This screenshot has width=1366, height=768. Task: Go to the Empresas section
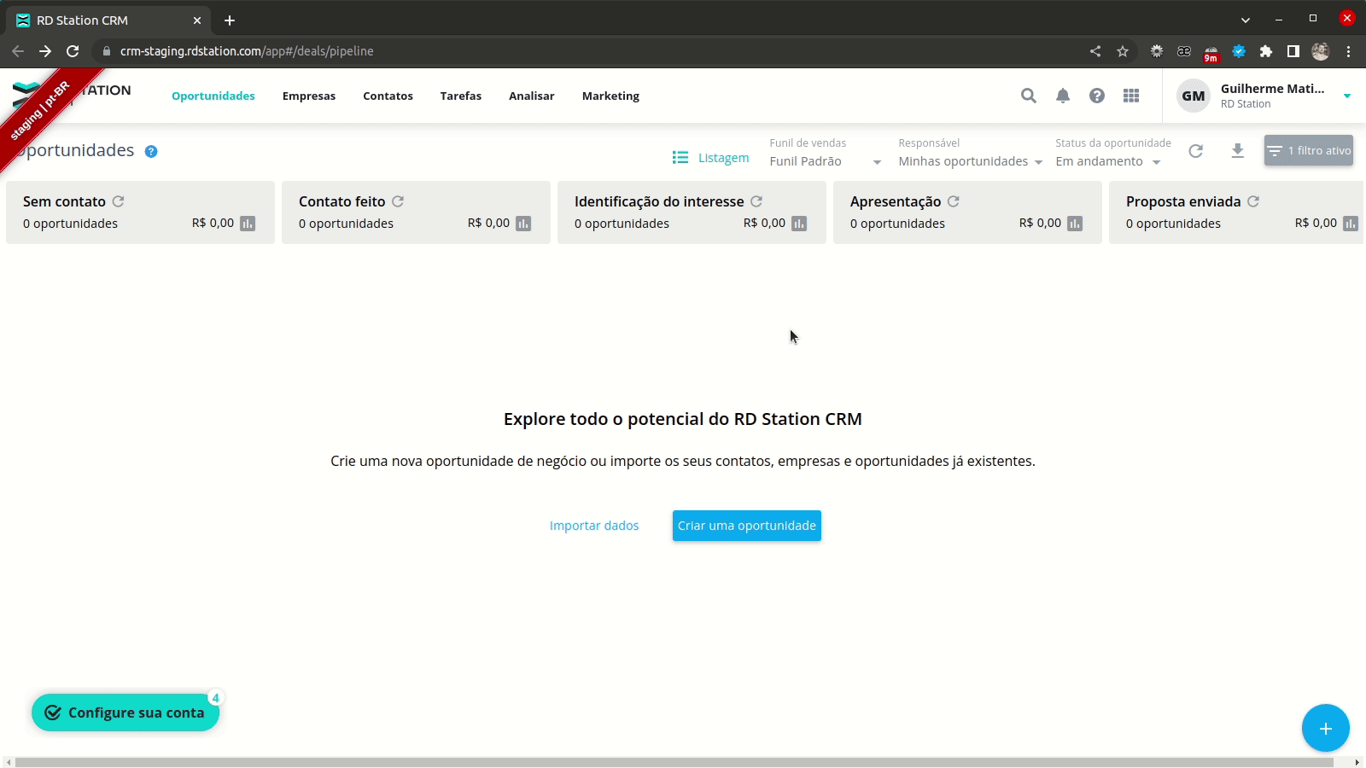[x=309, y=96]
